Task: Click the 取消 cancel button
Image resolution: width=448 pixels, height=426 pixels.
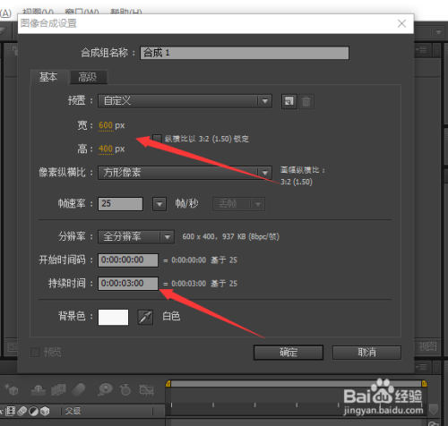Action: point(366,353)
